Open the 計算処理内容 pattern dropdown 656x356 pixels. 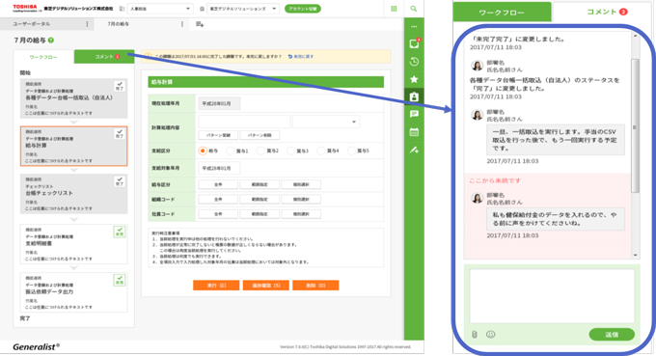coord(325,122)
